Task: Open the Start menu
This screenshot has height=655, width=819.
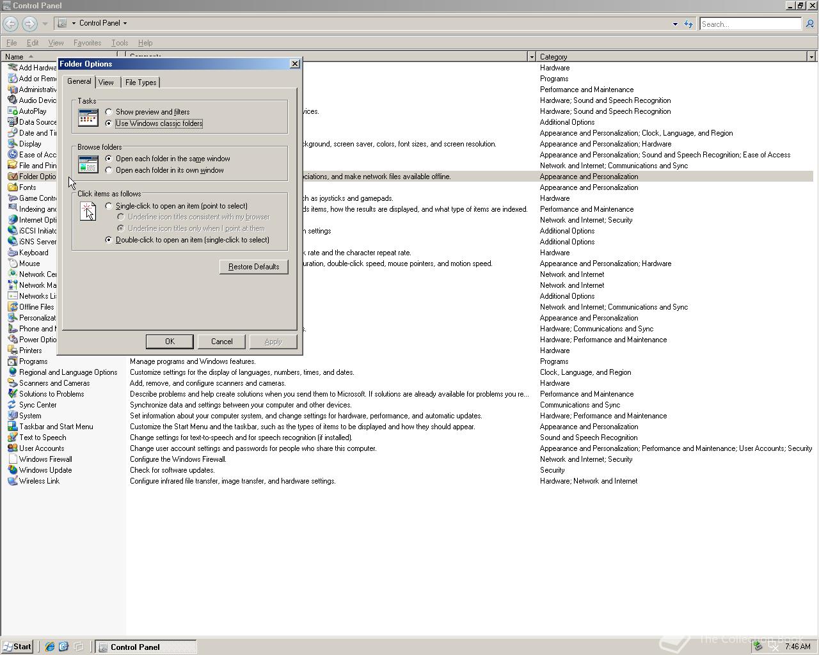Action: click(x=17, y=647)
